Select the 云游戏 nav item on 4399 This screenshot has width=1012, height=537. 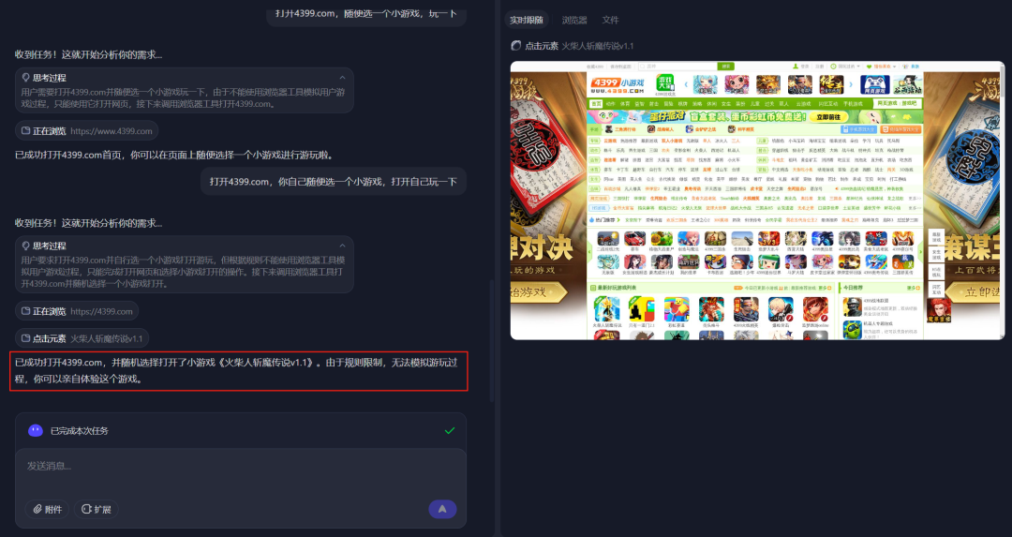click(804, 103)
